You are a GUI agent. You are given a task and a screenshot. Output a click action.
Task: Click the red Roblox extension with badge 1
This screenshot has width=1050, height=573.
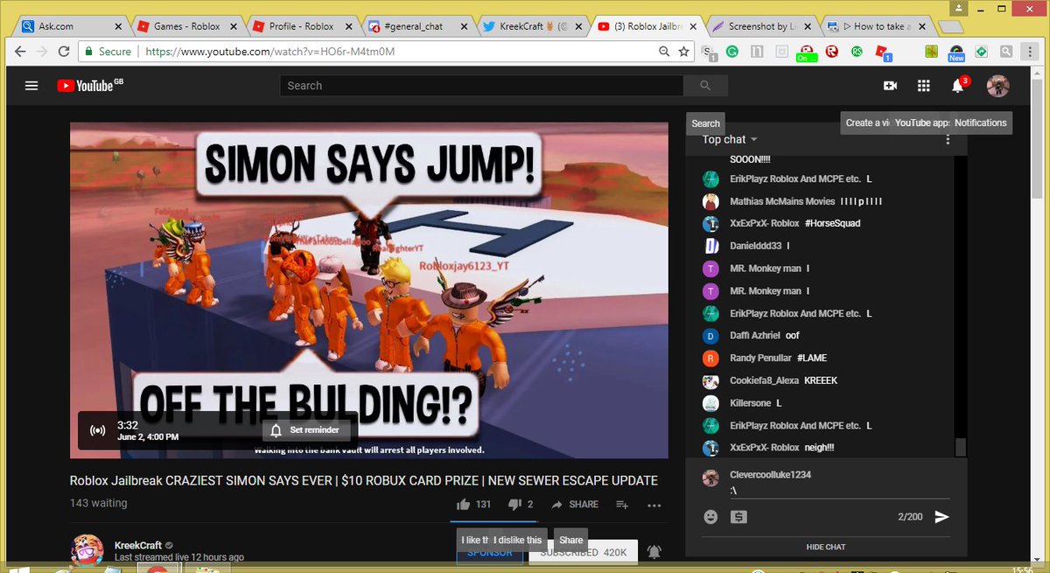pos(883,52)
